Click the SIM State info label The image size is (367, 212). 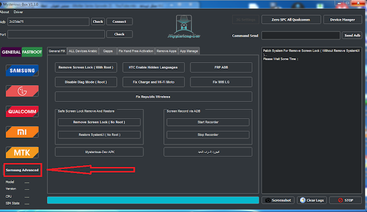pos(13,203)
